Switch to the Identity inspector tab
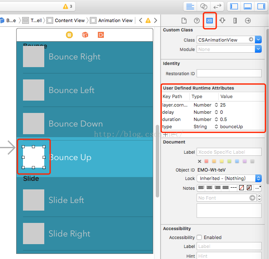The height and width of the screenshot is (259, 269). click(209, 21)
